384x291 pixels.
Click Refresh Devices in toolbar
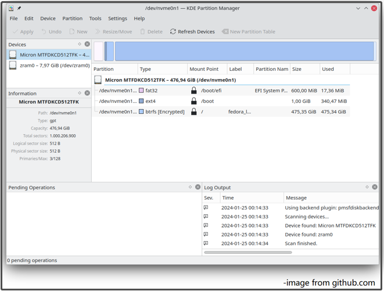pyautogui.click(x=192, y=31)
